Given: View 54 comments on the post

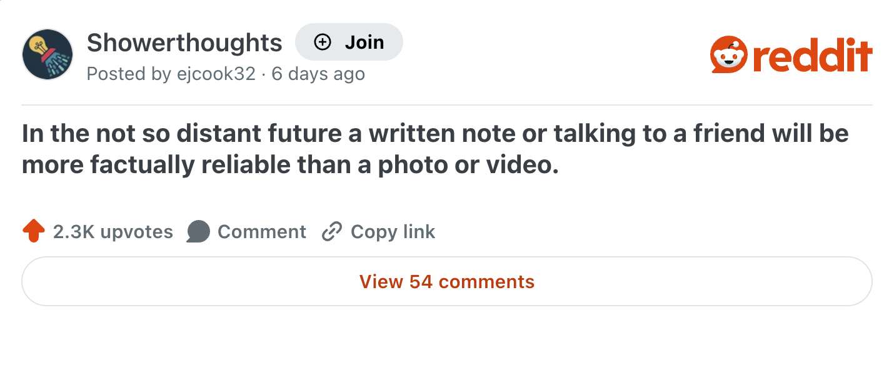Looking at the screenshot, I should [x=446, y=281].
